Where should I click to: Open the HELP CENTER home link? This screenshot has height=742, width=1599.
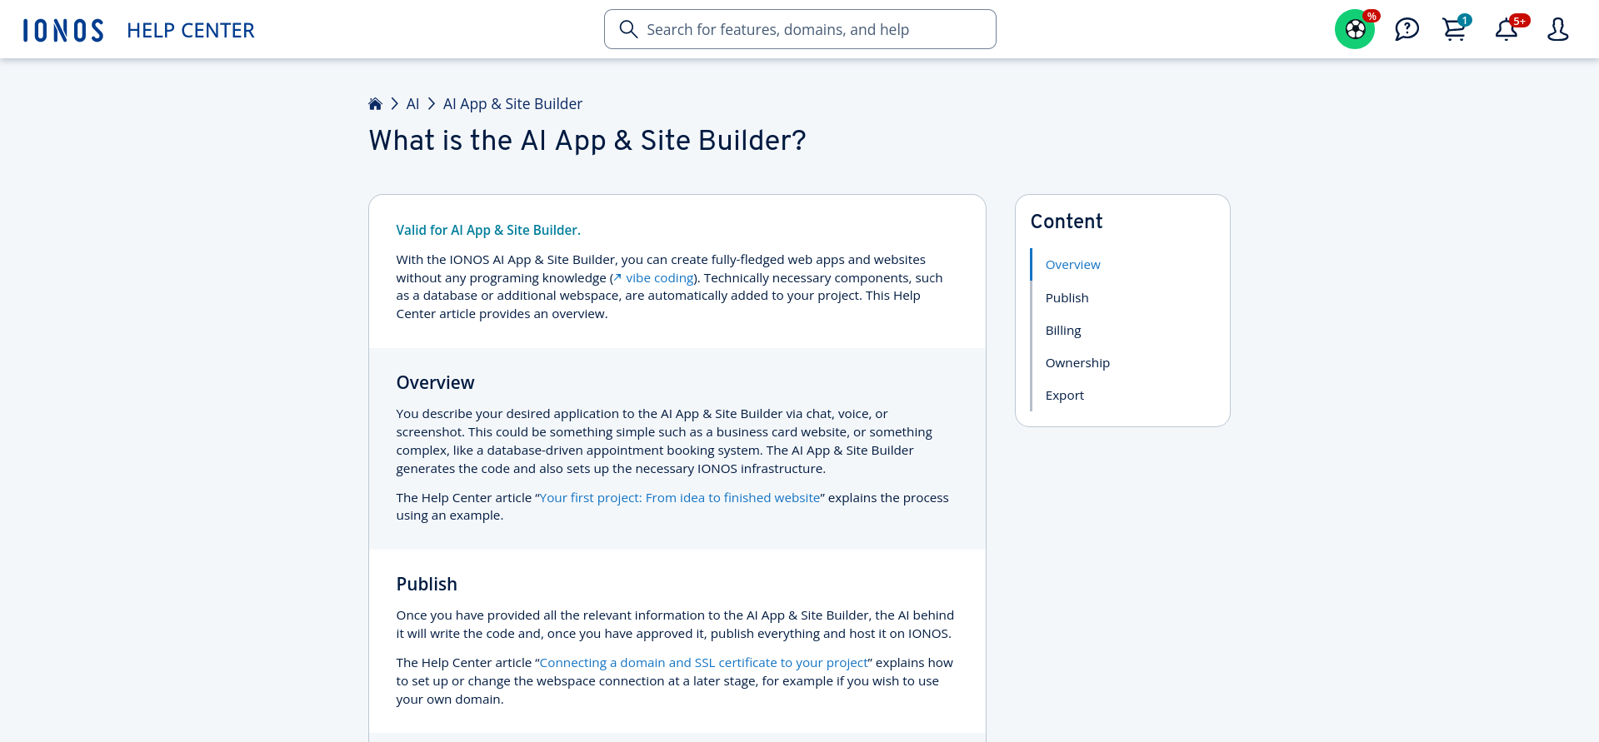coord(191,30)
